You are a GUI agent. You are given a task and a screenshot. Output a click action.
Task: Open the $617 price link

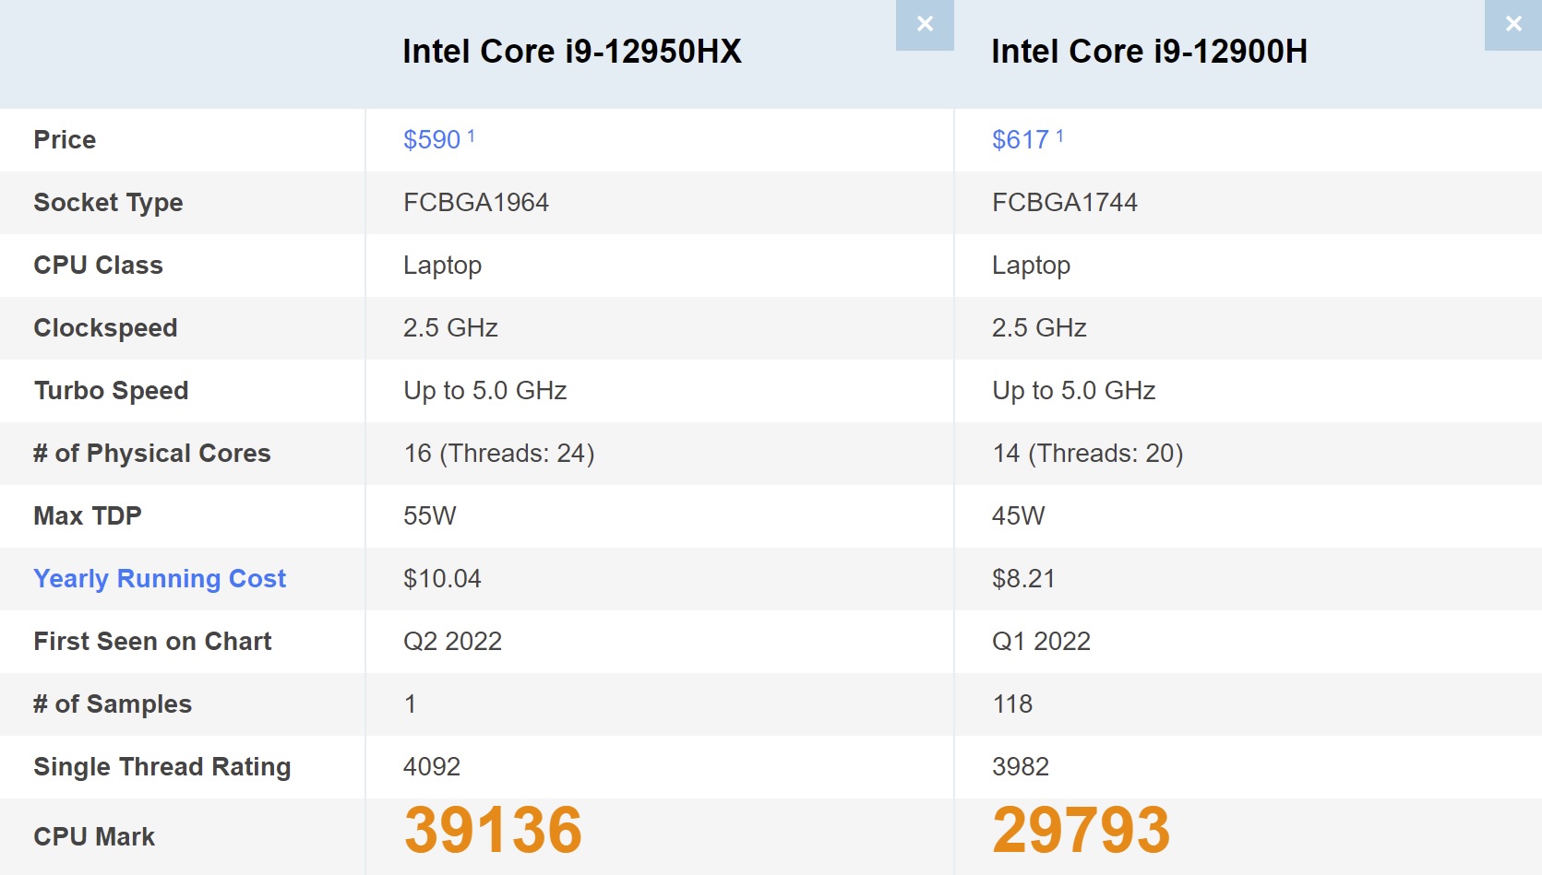point(1021,139)
